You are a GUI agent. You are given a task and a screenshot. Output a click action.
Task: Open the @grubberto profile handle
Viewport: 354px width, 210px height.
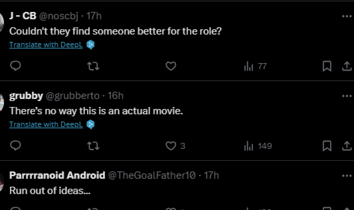[73, 96]
